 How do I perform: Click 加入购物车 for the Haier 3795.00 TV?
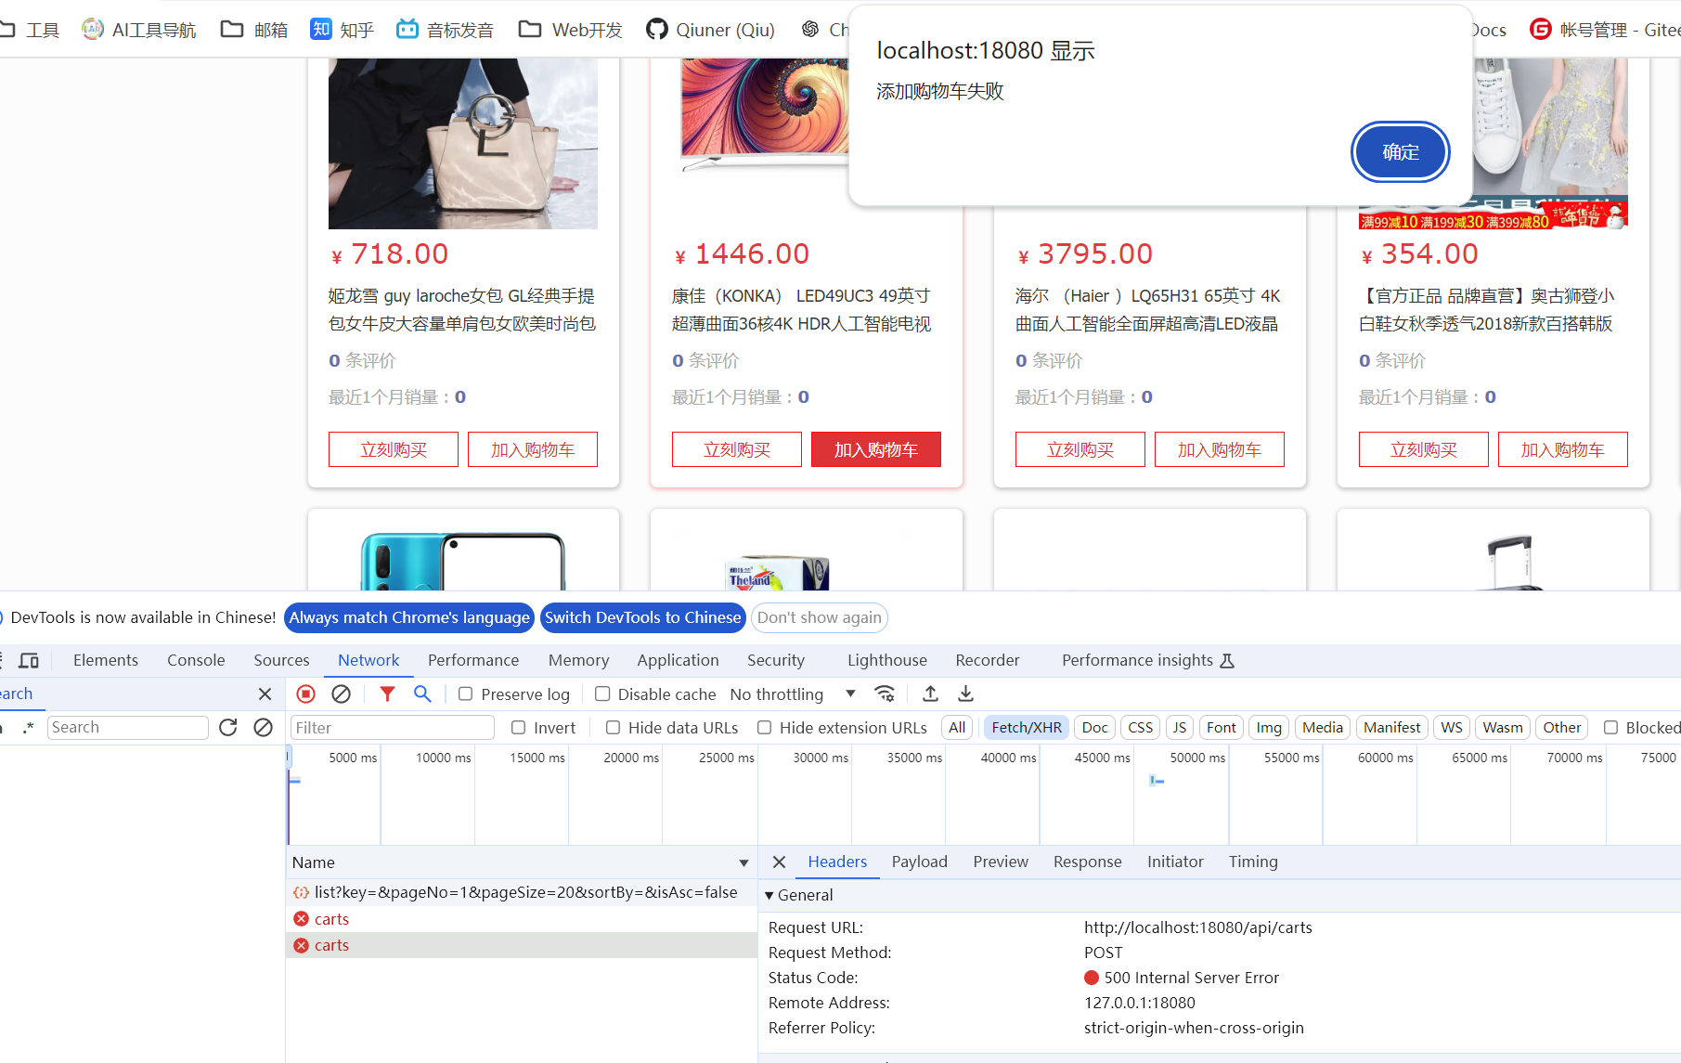pos(1220,449)
